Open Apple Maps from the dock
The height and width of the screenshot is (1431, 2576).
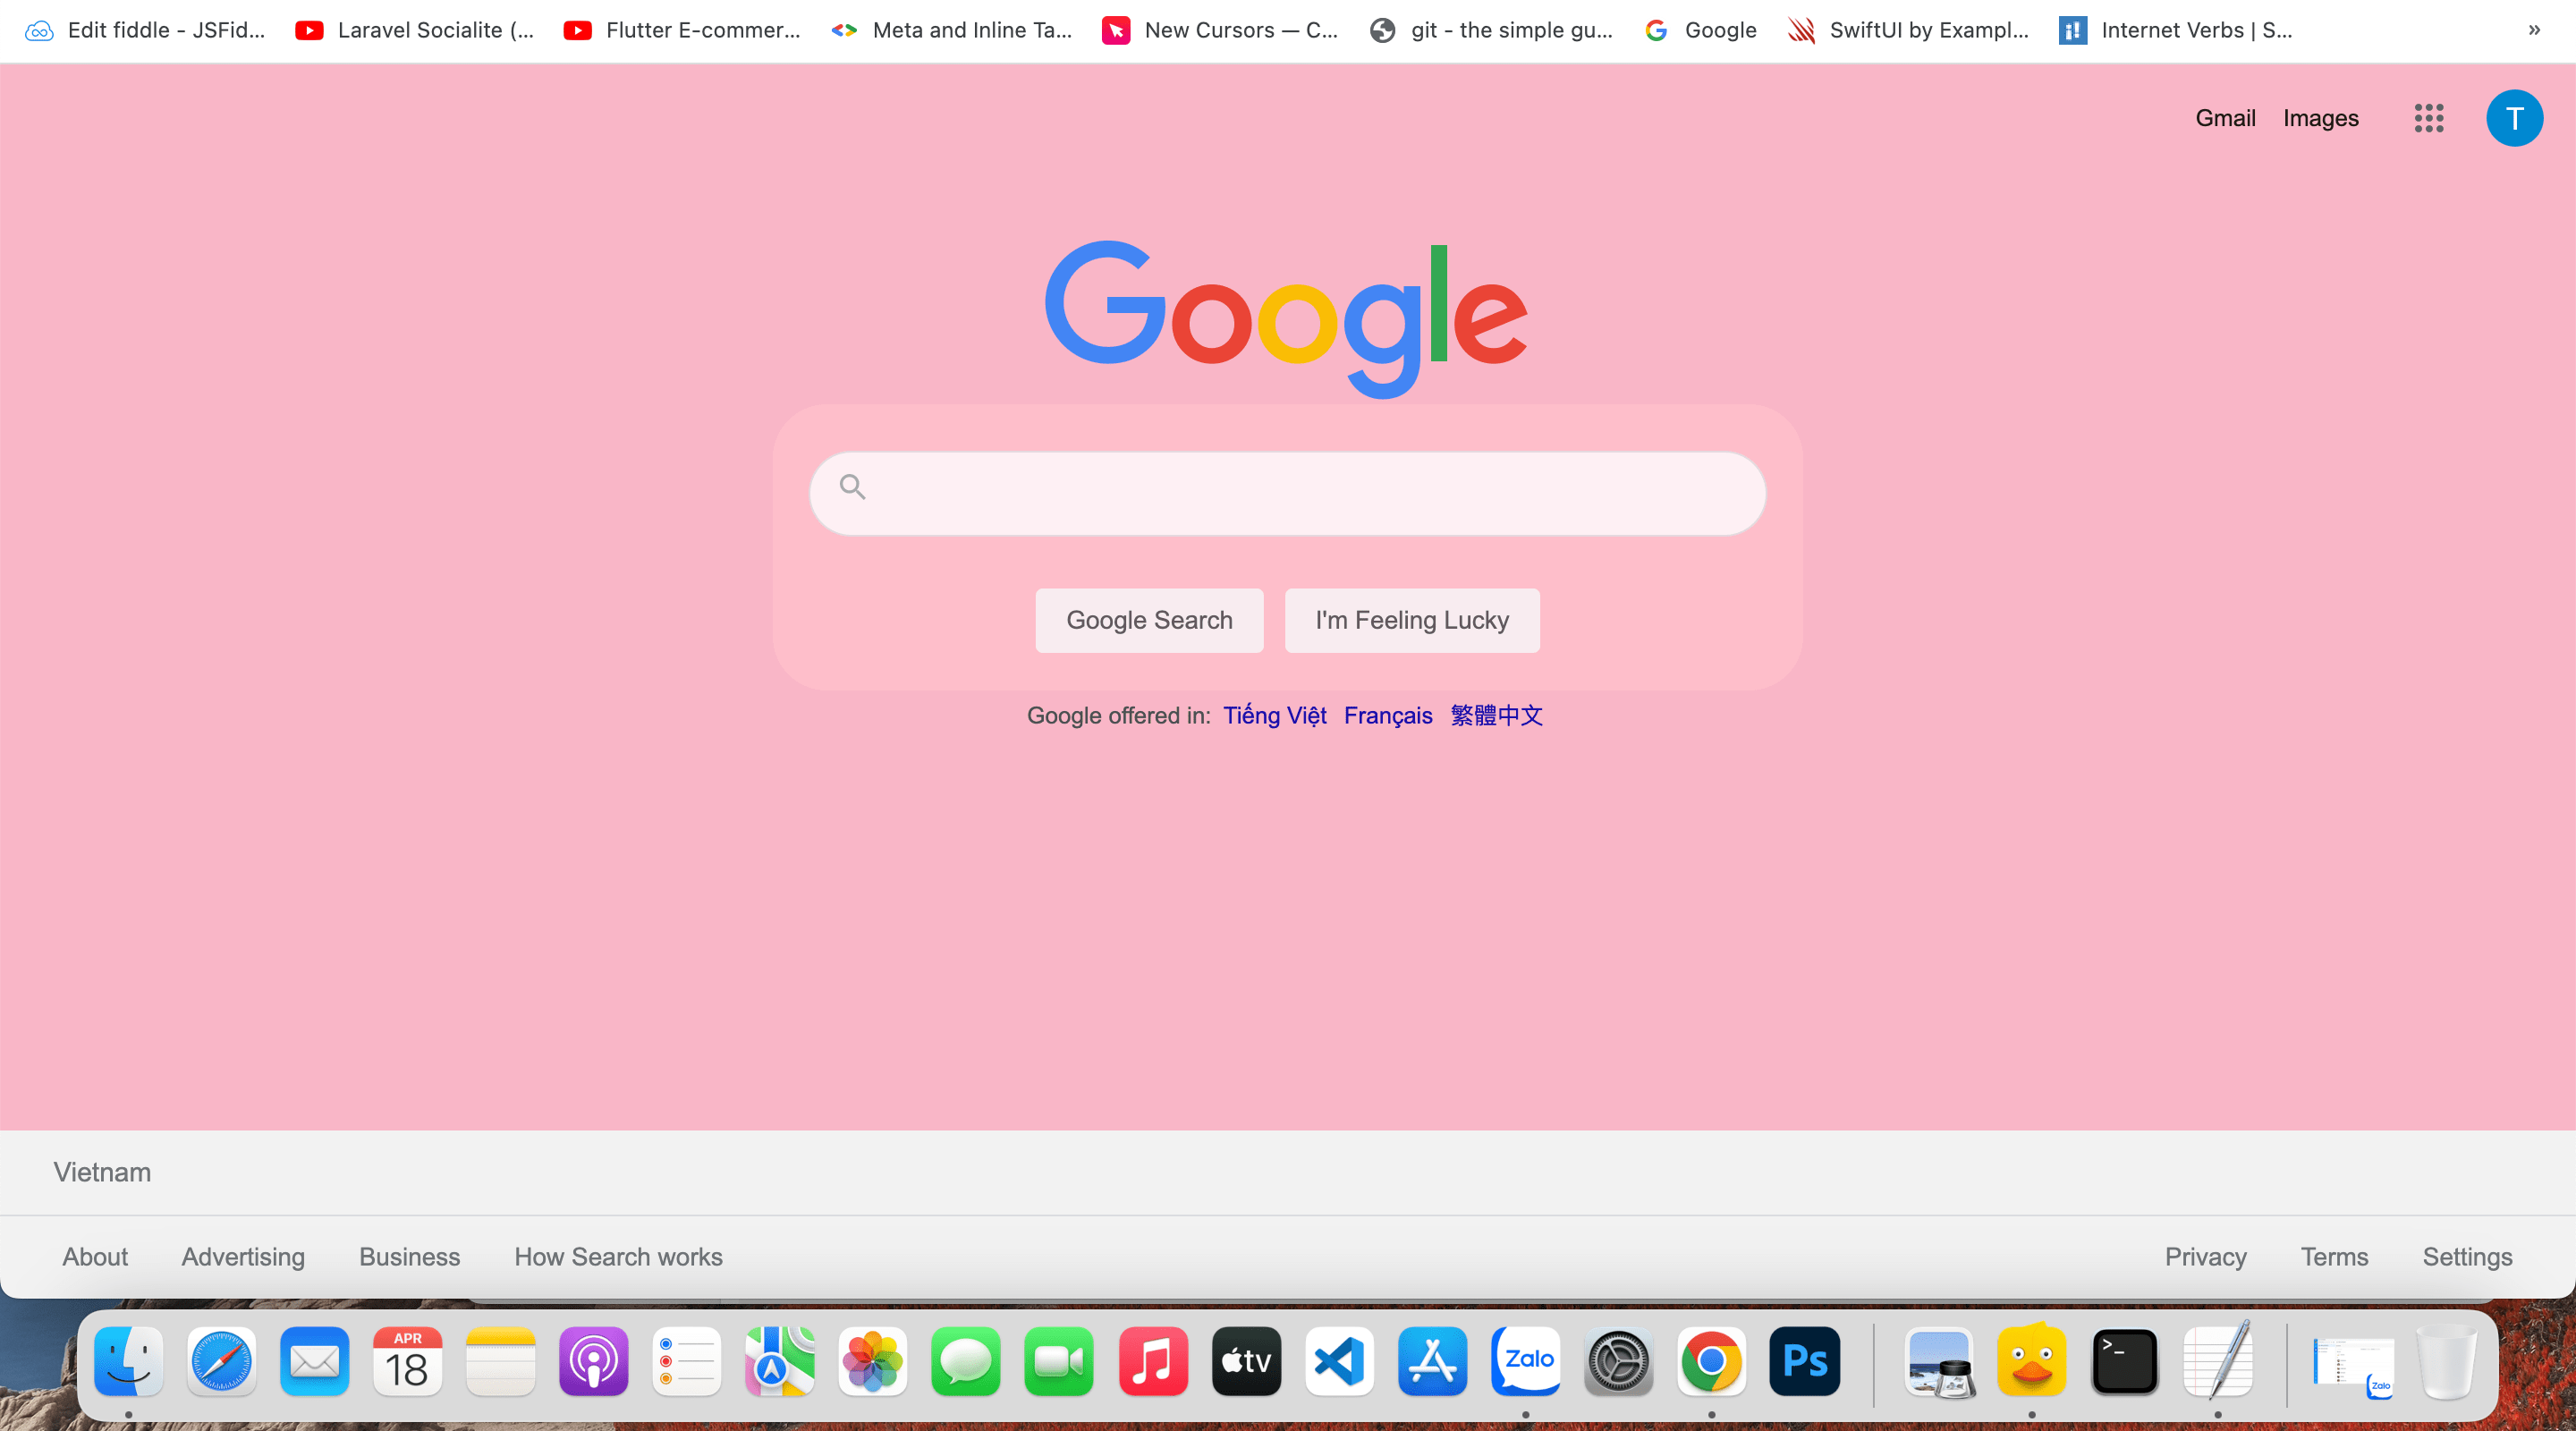point(778,1362)
